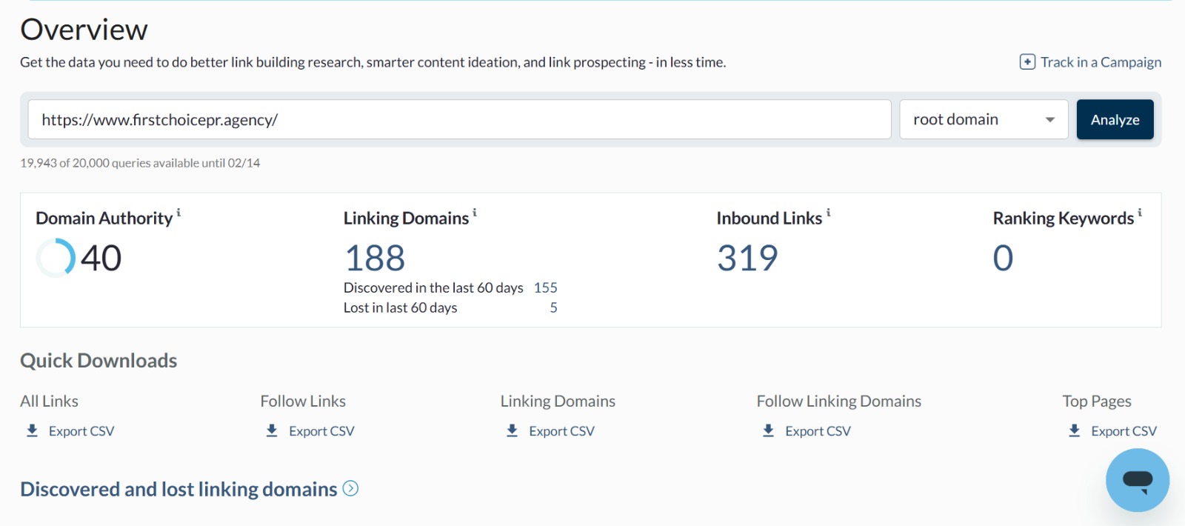Click the Top Pages download icon

click(x=1074, y=430)
